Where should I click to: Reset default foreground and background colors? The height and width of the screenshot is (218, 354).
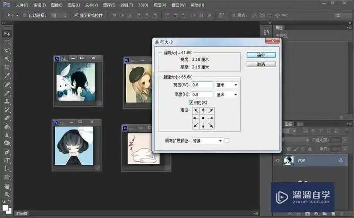click(x=4, y=201)
